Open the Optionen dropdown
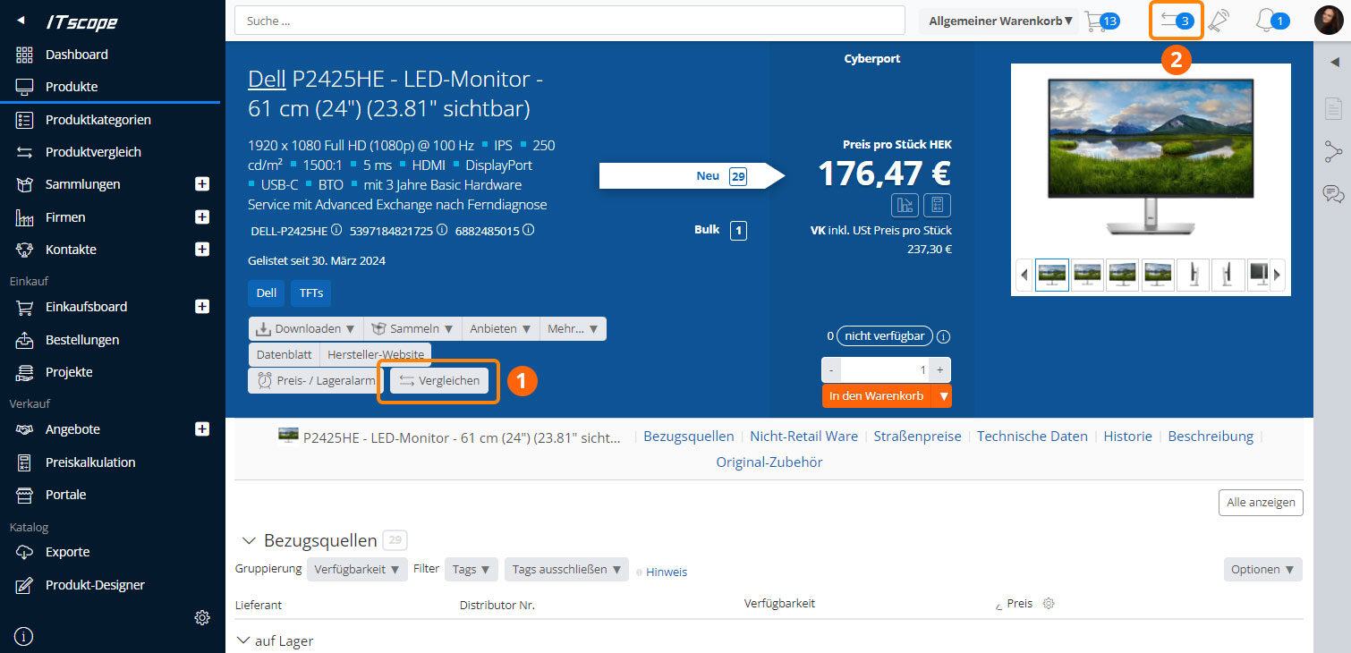 1263,570
